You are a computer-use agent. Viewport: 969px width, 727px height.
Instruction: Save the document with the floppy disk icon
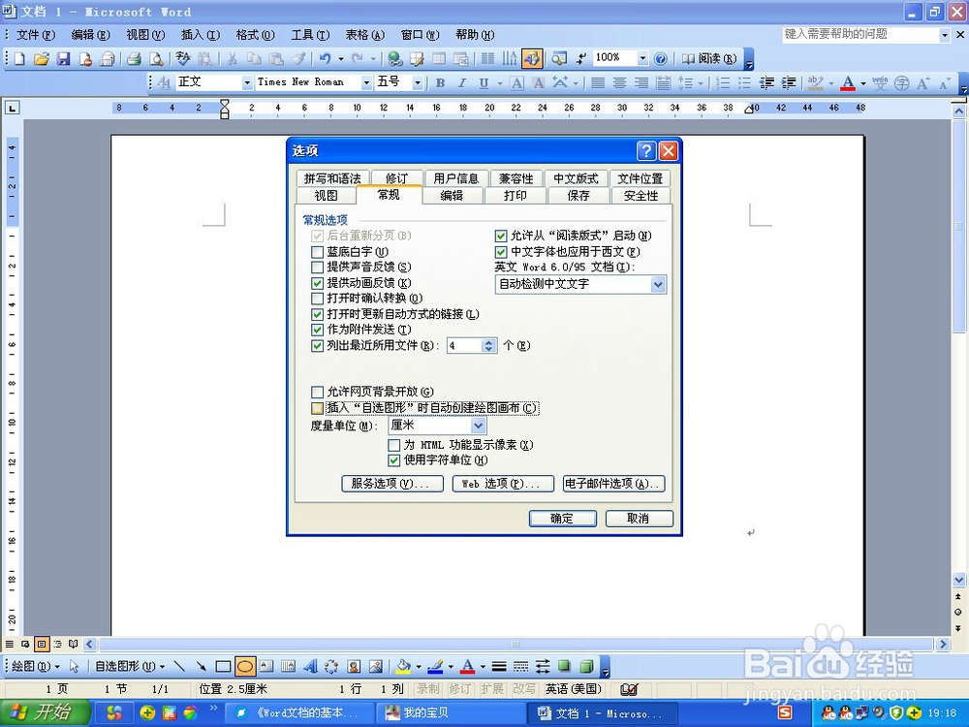tap(63, 59)
